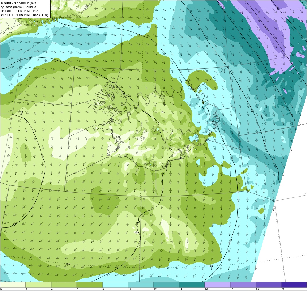This screenshot has height=291, width=307.
Task: Click the 'IT: Lau. 09. 05. 2020 12Z' line
Action: tap(19, 11)
